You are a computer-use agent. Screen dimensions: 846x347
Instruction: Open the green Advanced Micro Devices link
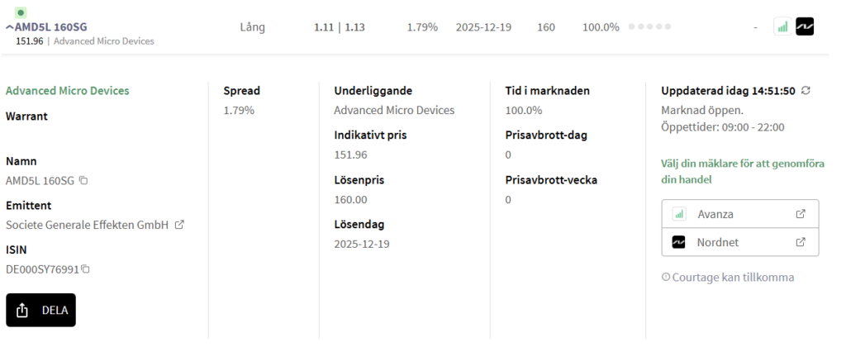coord(68,91)
